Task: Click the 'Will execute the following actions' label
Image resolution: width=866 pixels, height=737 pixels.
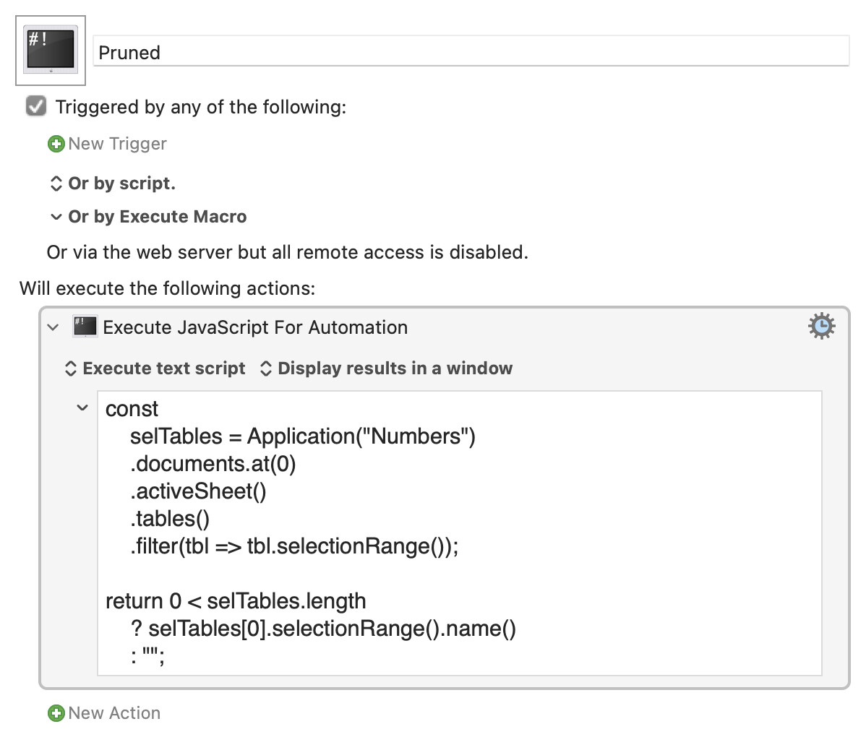Action: point(168,288)
